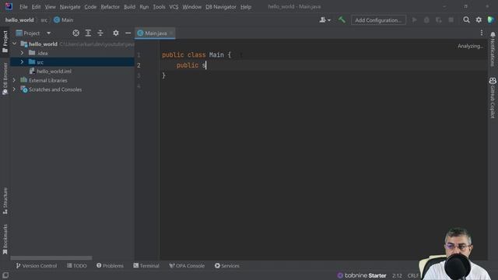Click the tool window quick access icon at the status bar's left end
The width and height of the screenshot is (498, 280).
coord(5,275)
